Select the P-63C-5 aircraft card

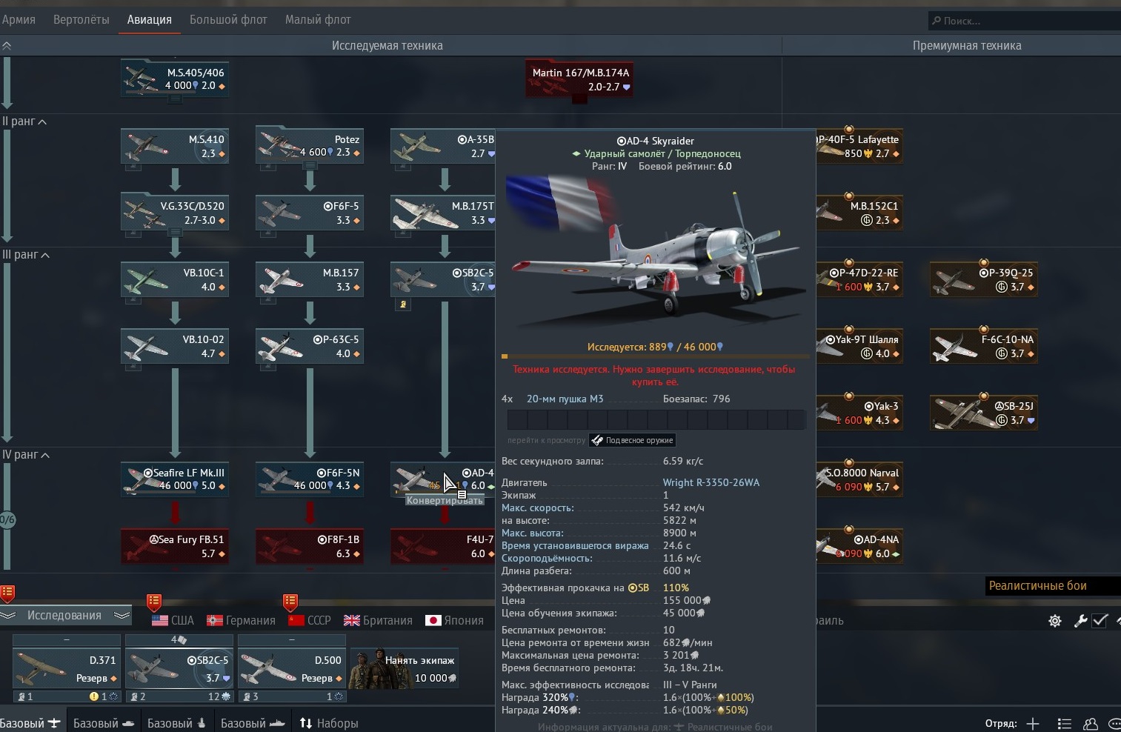[x=310, y=346]
